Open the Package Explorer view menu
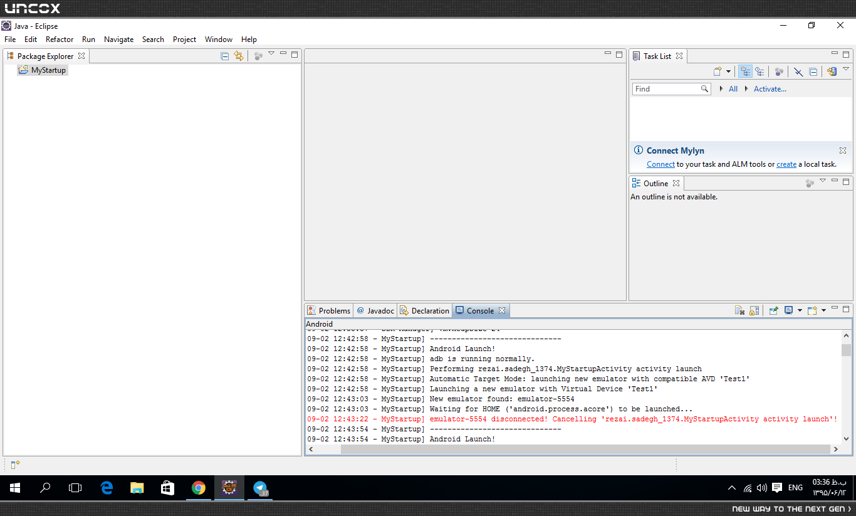 point(271,54)
